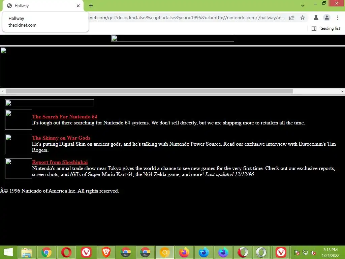Image resolution: width=345 pixels, height=259 pixels.
Task: Open the Windows Start menu
Action: point(8,252)
